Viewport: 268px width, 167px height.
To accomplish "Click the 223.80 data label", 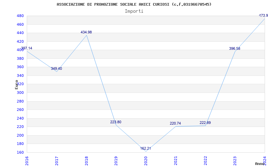I will [x=116, y=122].
